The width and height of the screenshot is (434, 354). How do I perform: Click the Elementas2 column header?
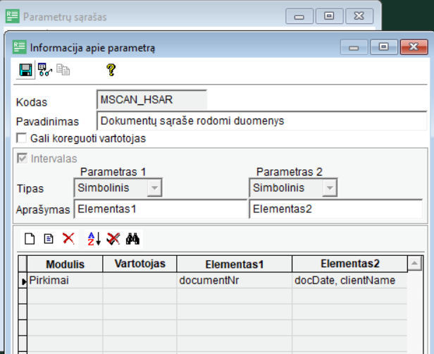[350, 264]
